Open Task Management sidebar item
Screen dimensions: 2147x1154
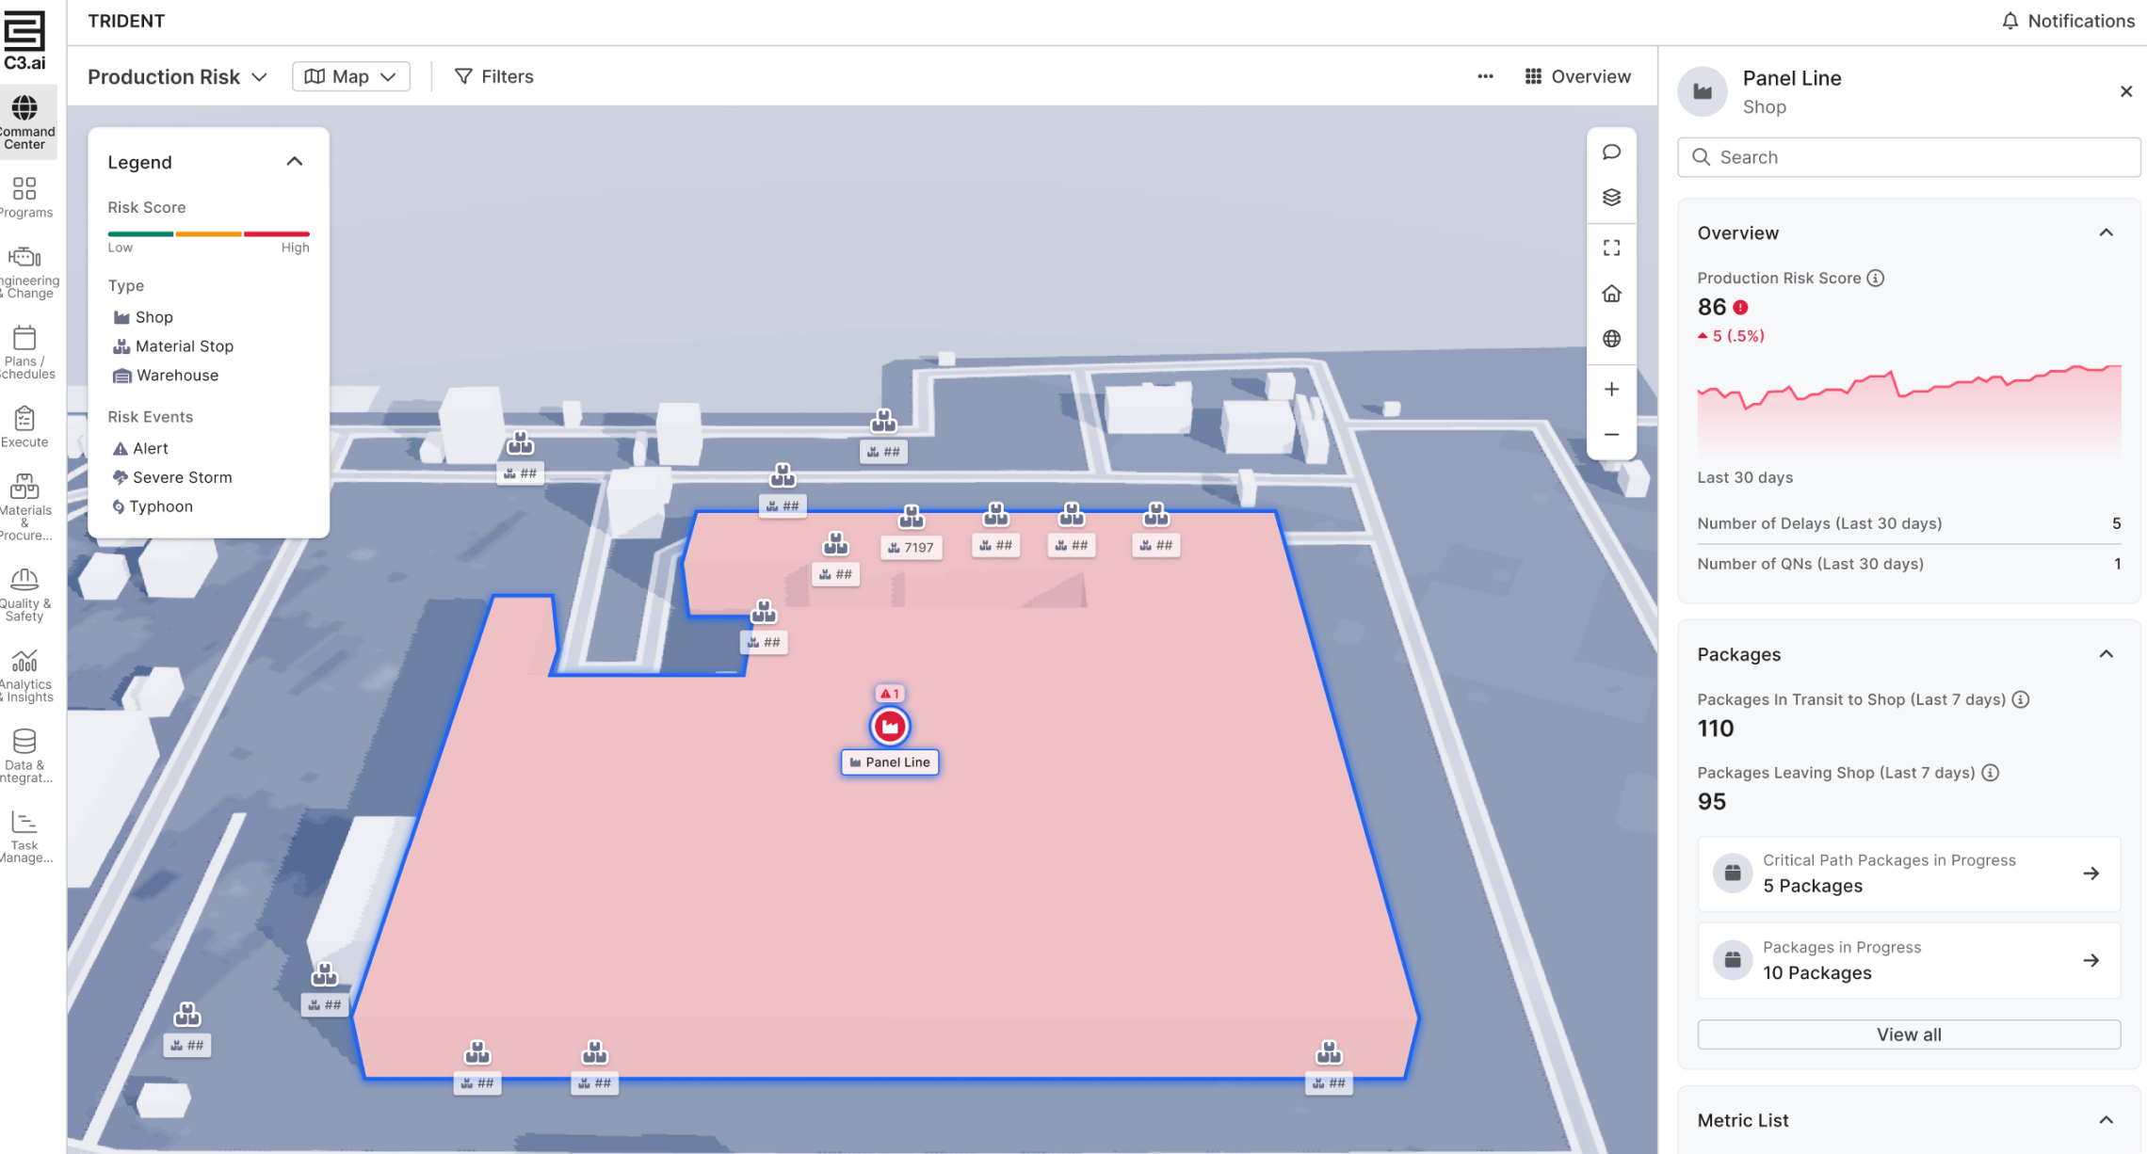click(x=25, y=837)
